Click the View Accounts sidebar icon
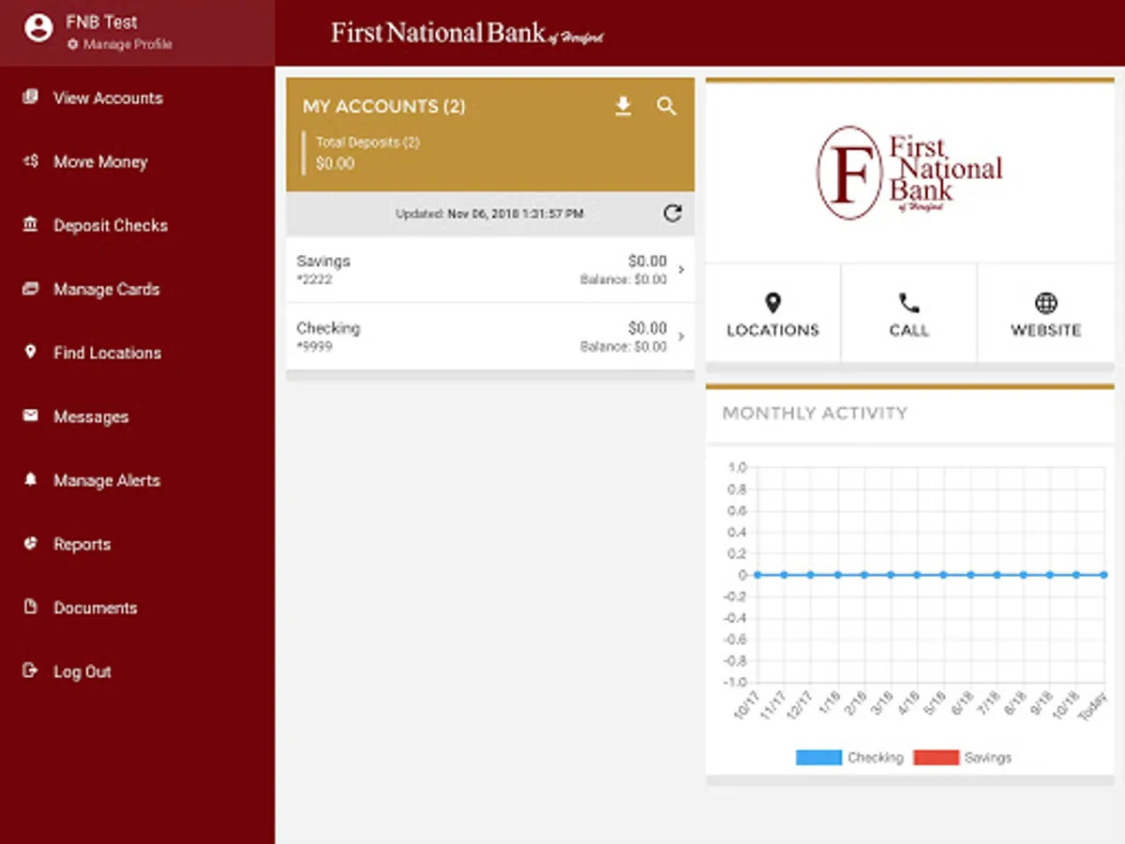Screen dimensions: 1125x844 (31, 97)
